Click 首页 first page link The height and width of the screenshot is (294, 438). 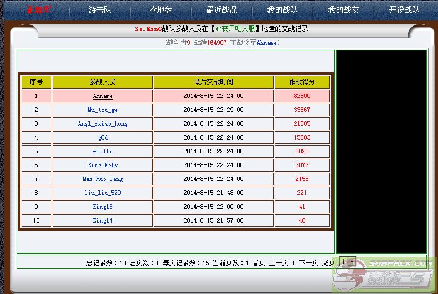(259, 263)
